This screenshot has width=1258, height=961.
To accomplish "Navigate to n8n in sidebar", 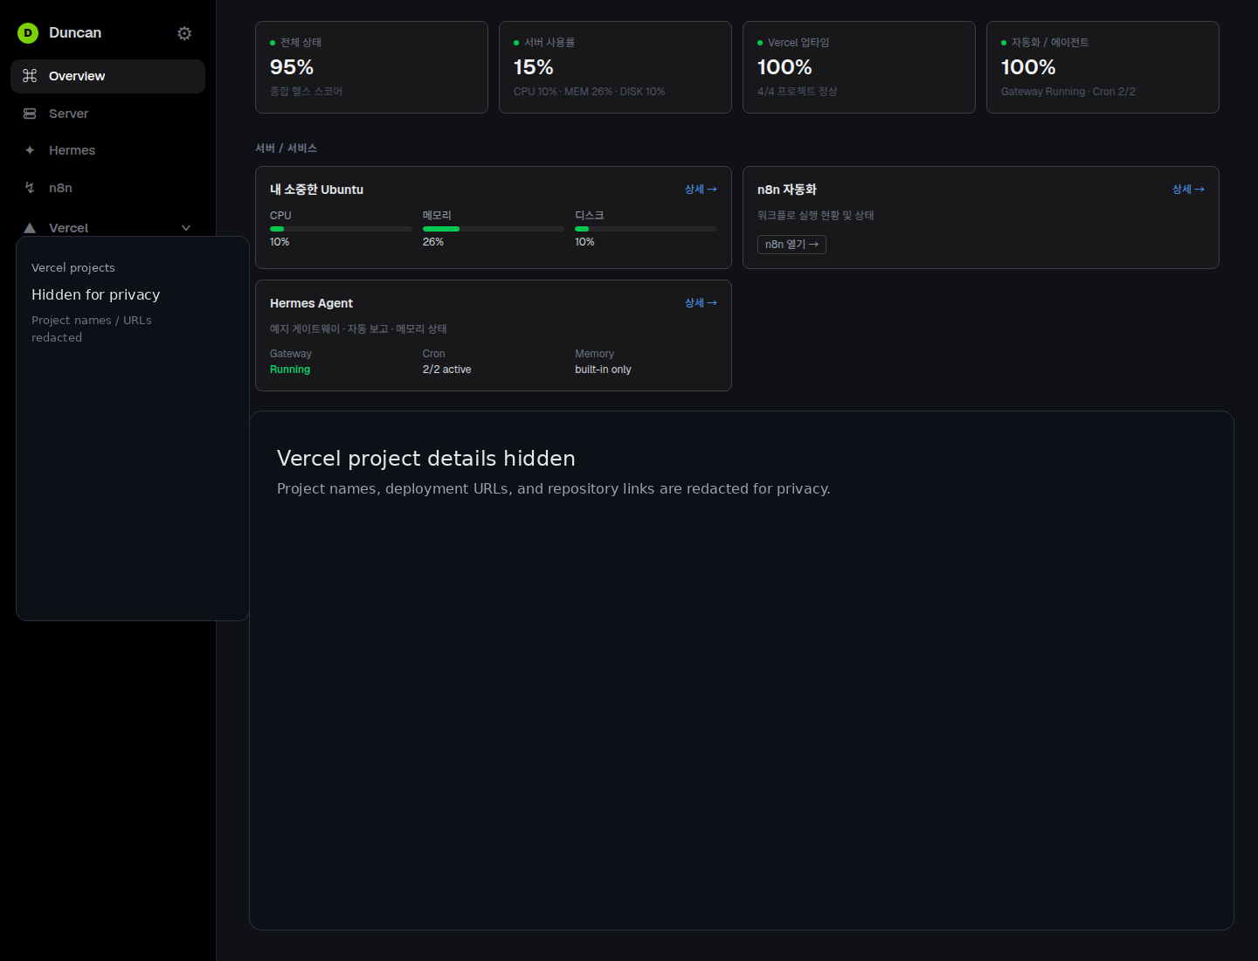I will click(x=107, y=188).
